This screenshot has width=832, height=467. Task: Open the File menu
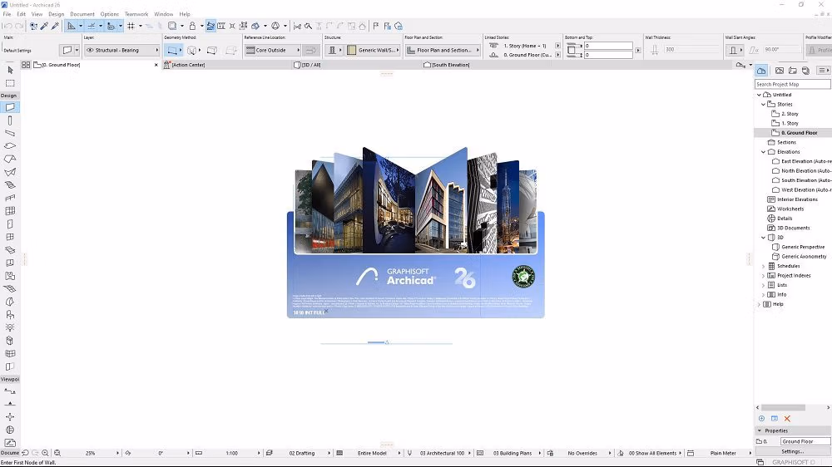coord(7,14)
